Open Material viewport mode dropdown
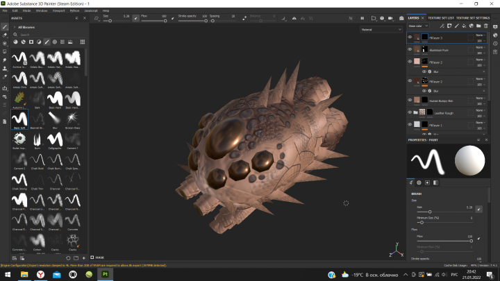 click(x=381, y=29)
